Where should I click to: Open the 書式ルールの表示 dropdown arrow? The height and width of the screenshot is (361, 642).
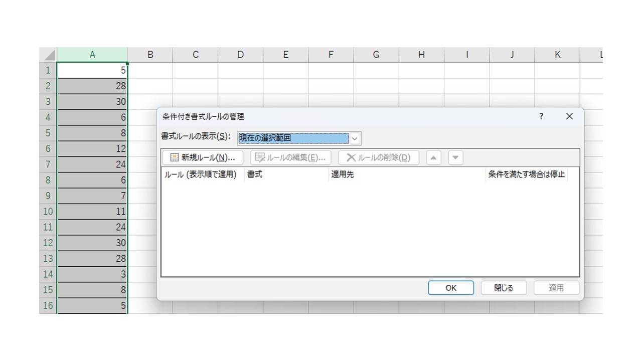click(355, 138)
